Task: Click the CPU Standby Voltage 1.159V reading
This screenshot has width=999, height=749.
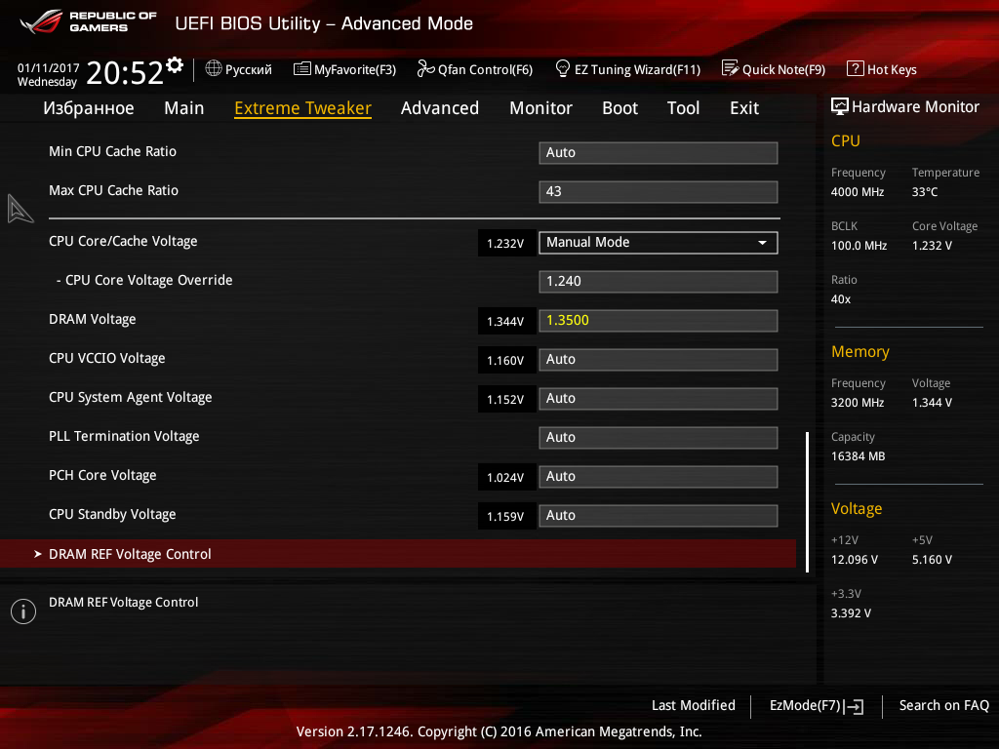Action: [505, 517]
